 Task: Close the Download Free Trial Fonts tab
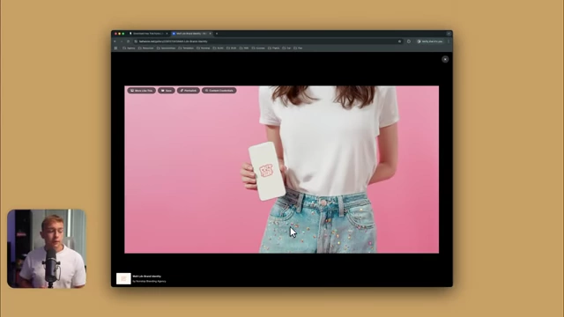(167, 33)
